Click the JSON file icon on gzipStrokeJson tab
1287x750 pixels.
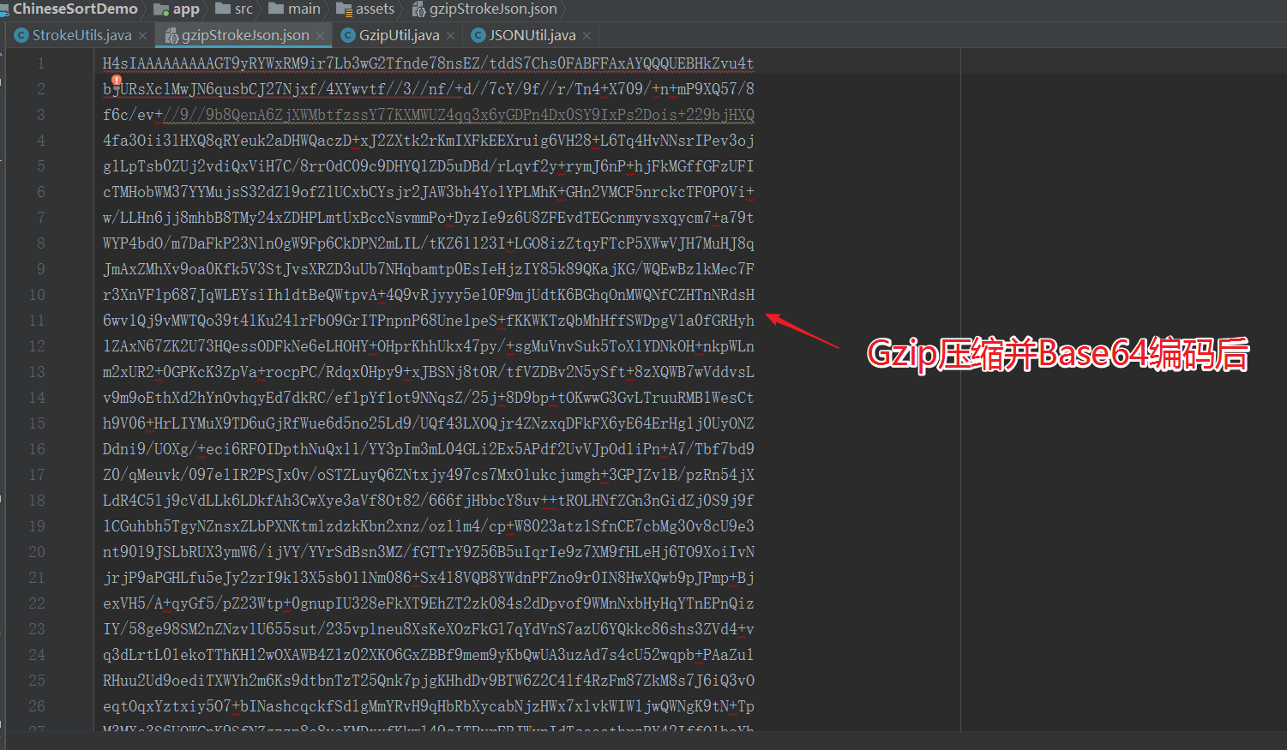(x=171, y=35)
